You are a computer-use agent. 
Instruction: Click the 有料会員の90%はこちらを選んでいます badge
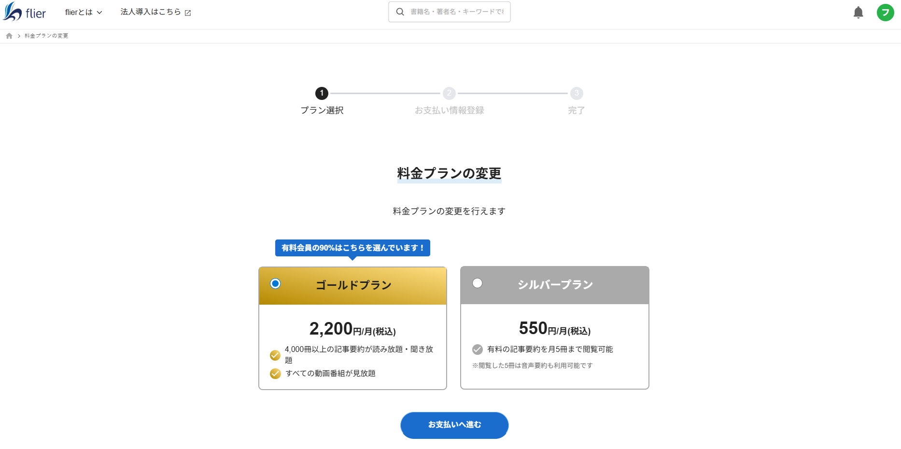352,248
